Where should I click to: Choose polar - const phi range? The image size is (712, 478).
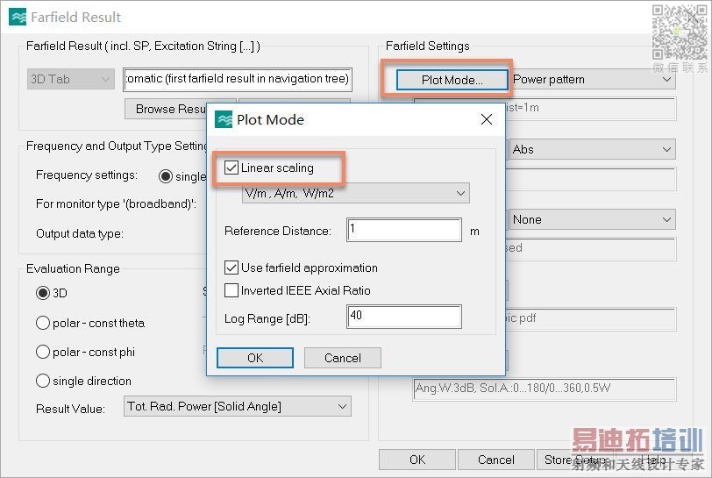[x=43, y=352]
